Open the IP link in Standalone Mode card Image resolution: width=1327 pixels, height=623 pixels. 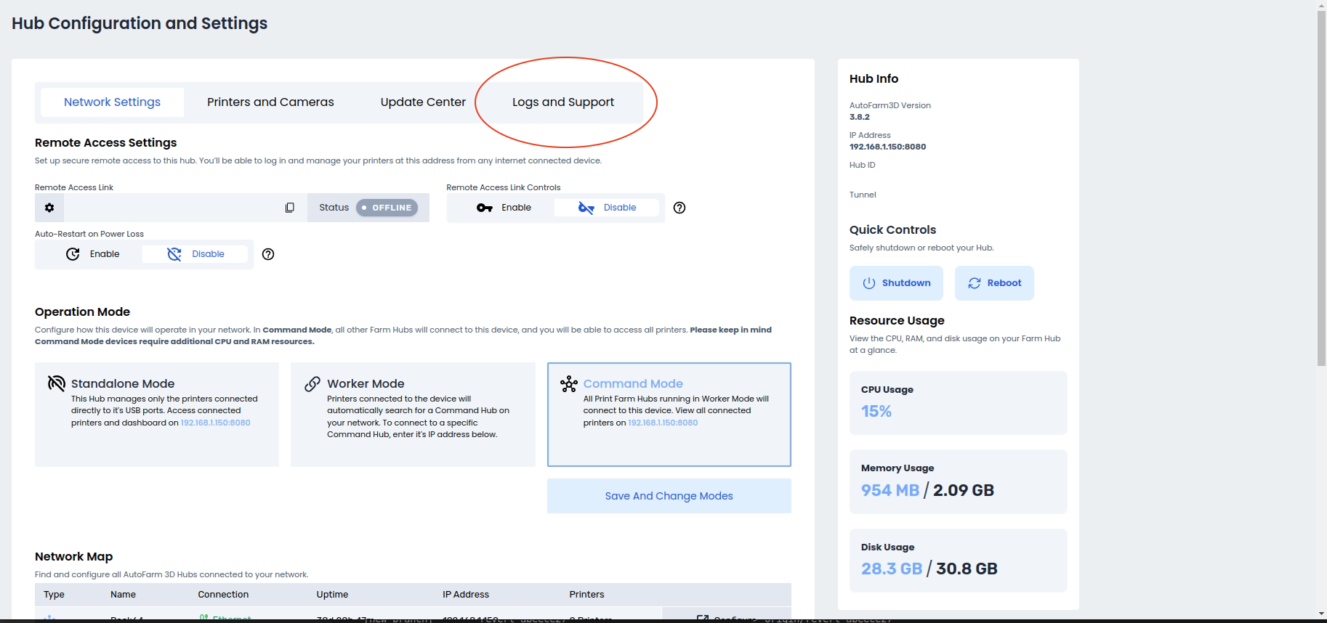coord(215,423)
